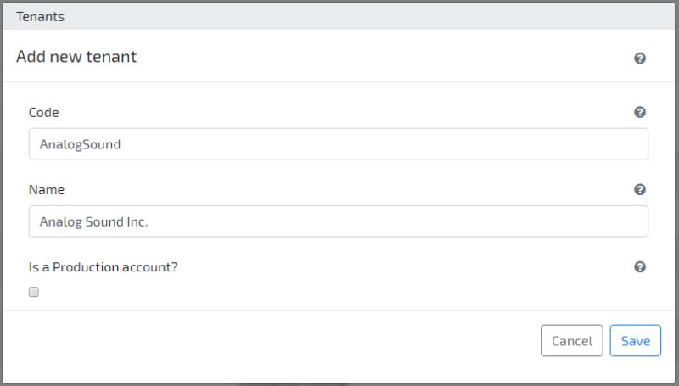The width and height of the screenshot is (679, 386).
Task: Open help icon for Production account option
Action: [640, 267]
